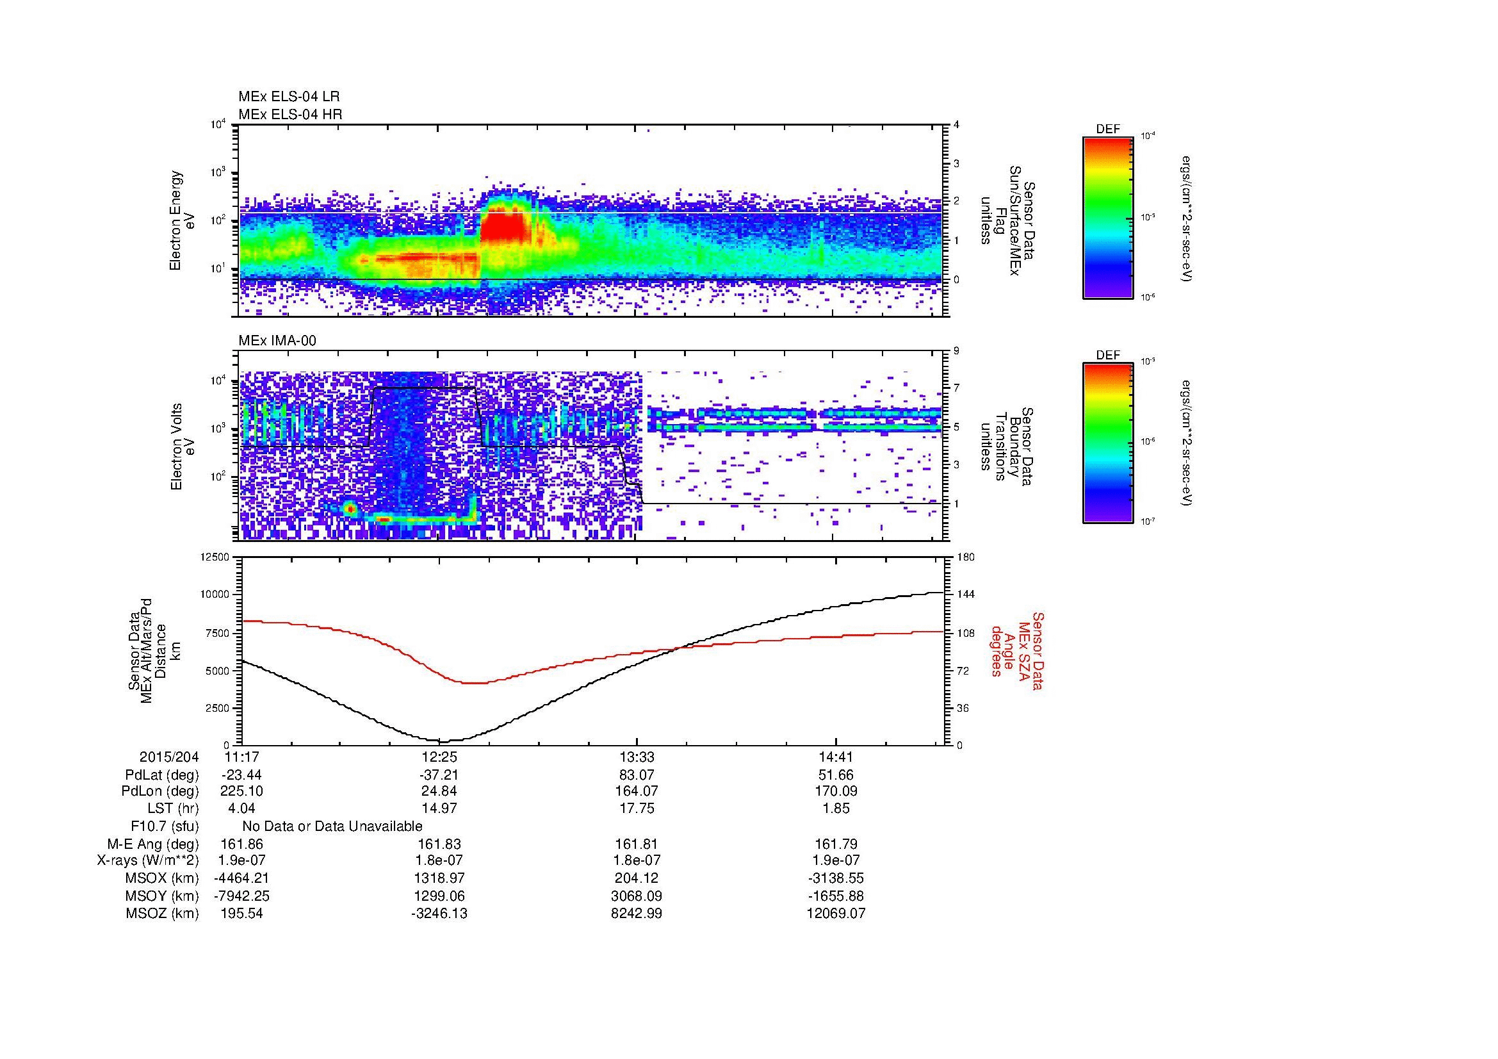The height and width of the screenshot is (1059, 1498).
Task: Click the MSOZ (km) row label
Action: [x=162, y=914]
